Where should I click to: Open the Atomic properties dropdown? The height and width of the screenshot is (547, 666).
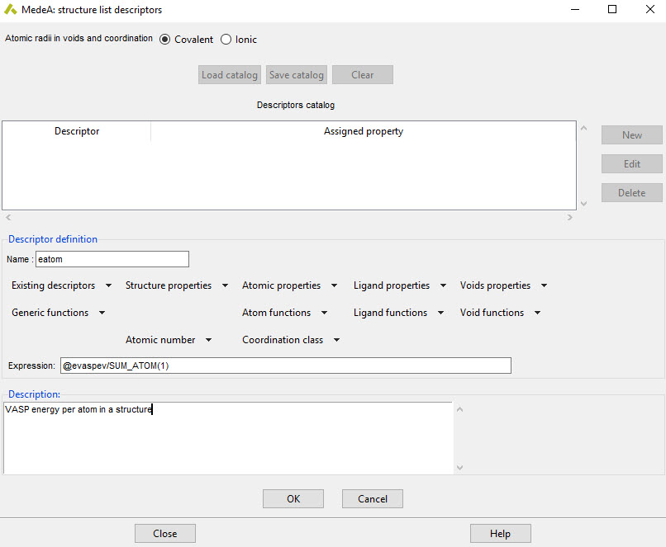(289, 285)
